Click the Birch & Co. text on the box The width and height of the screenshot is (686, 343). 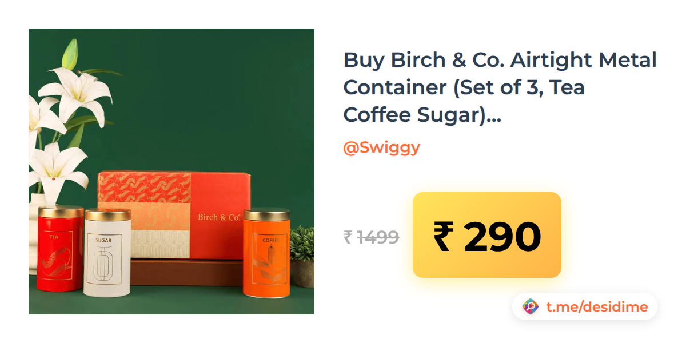(x=218, y=217)
